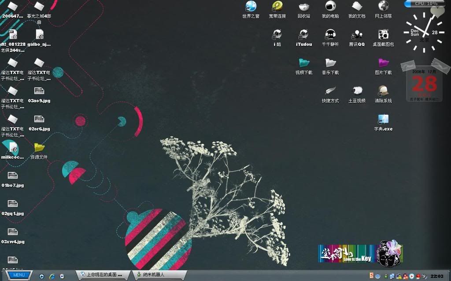
Task: Open the yellow 资源文件 folder
Action: [x=39, y=147]
